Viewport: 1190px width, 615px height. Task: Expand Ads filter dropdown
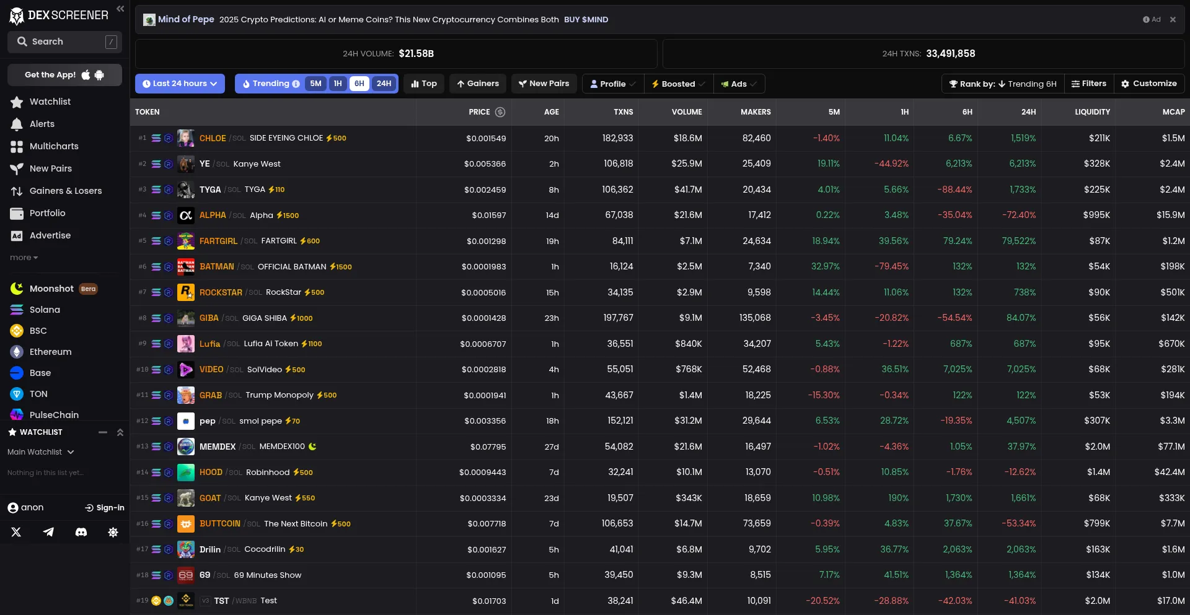[739, 84]
